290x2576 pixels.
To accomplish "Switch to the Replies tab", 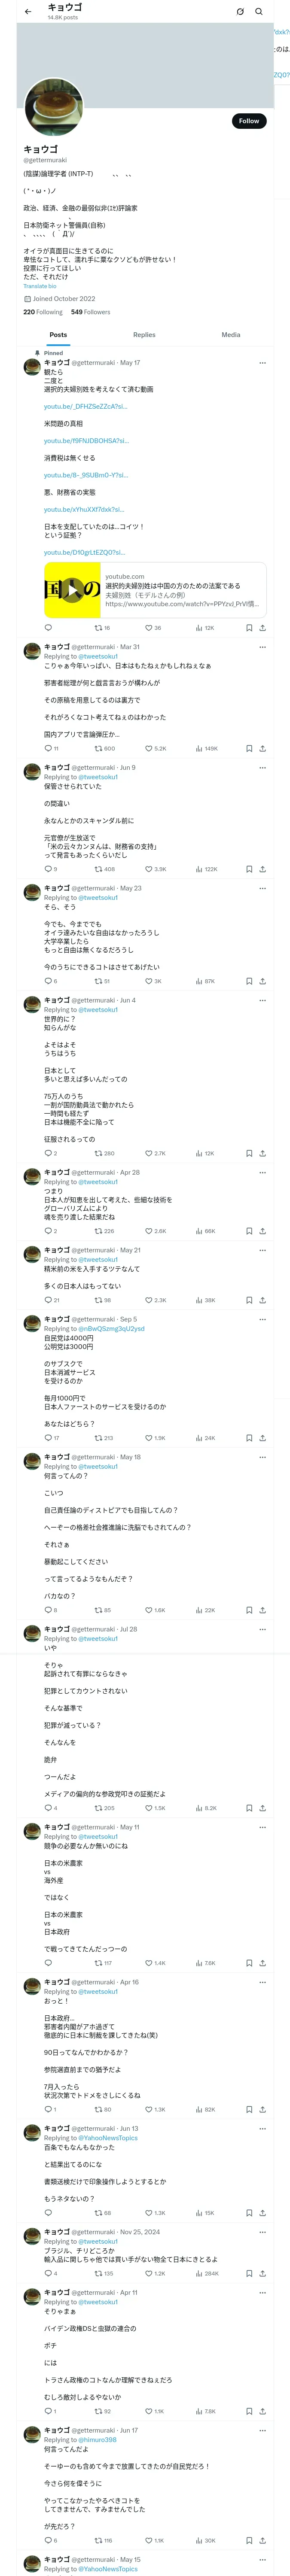I will 144,335.
